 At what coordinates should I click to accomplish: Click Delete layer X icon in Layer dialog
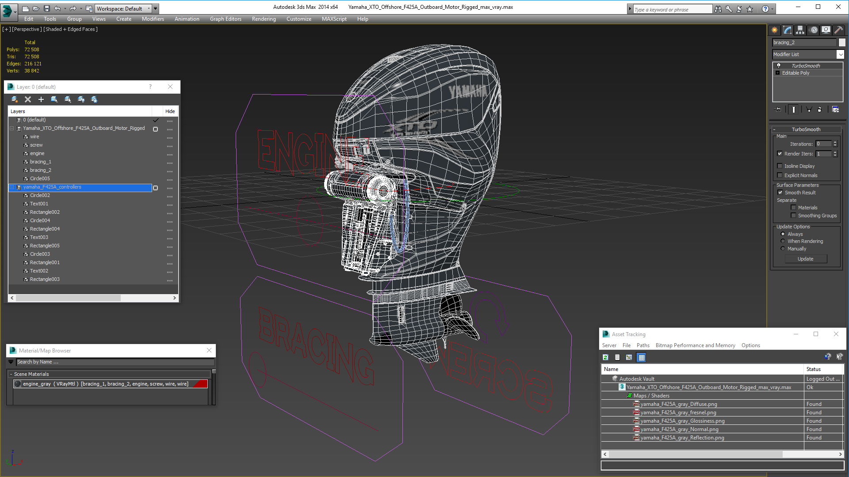(x=28, y=99)
